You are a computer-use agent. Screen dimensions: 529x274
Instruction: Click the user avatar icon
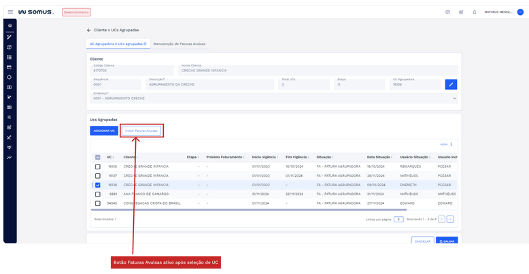520,12
